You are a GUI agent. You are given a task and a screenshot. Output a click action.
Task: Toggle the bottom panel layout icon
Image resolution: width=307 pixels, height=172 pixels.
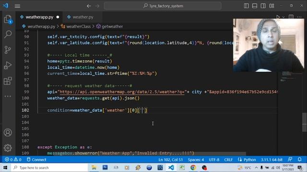tap(255, 6)
